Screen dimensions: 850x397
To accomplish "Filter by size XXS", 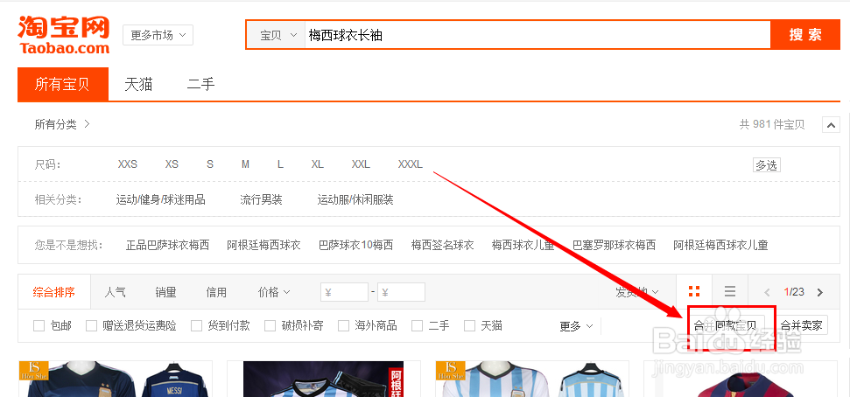I will pos(128,164).
